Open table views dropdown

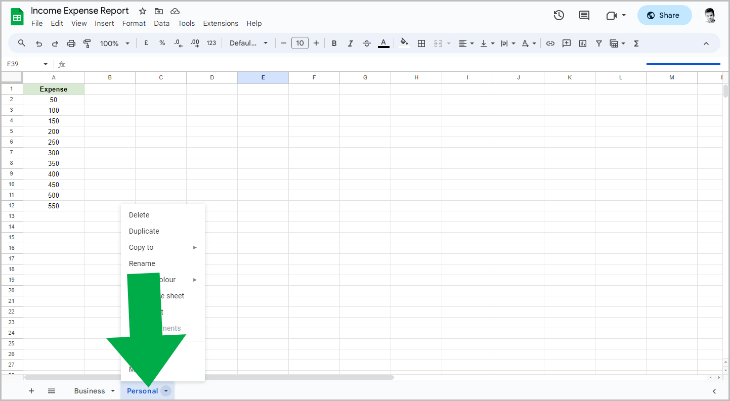(x=618, y=43)
